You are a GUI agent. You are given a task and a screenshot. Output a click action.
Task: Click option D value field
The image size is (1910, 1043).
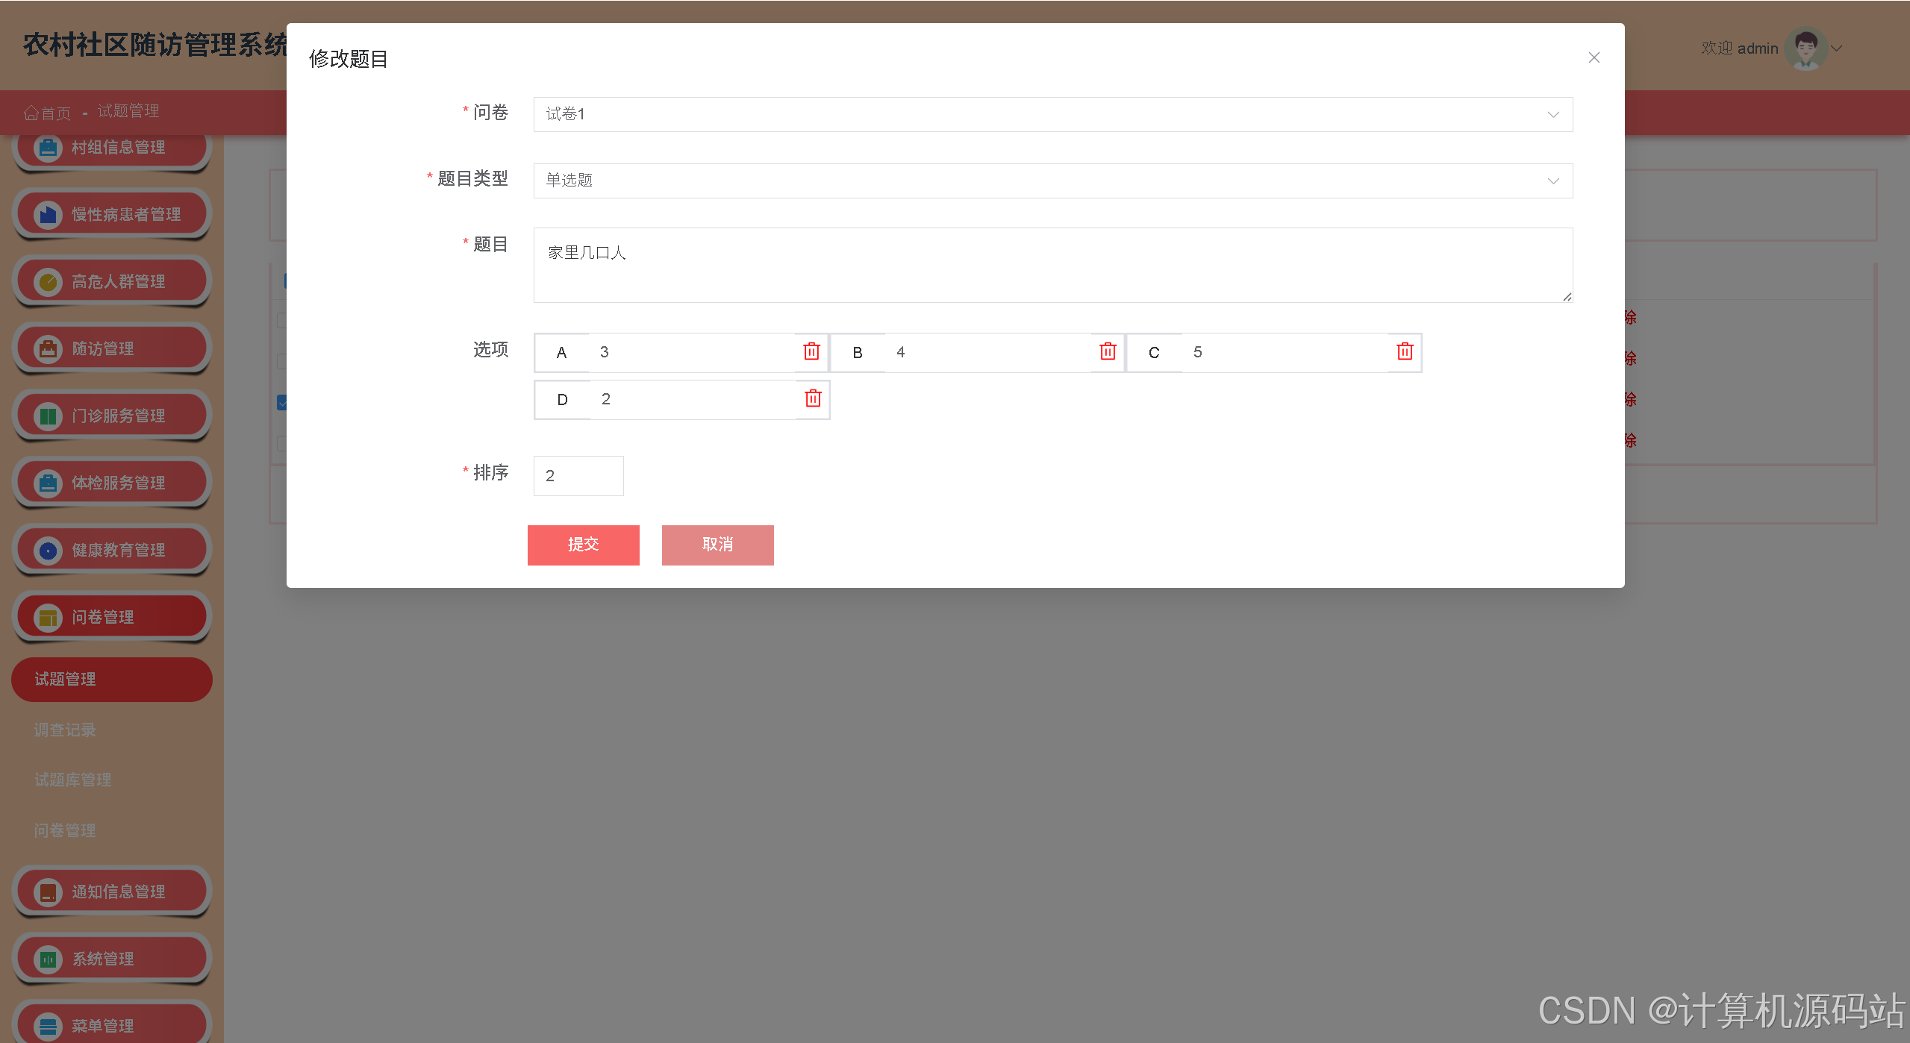(x=693, y=399)
